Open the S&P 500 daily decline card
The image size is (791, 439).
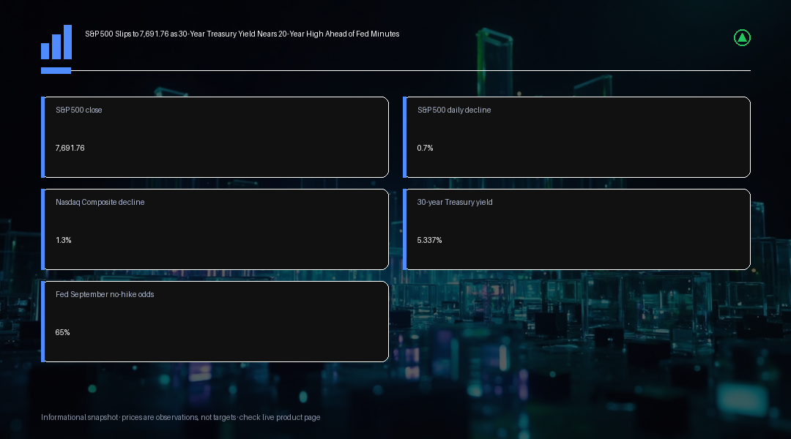click(x=576, y=137)
